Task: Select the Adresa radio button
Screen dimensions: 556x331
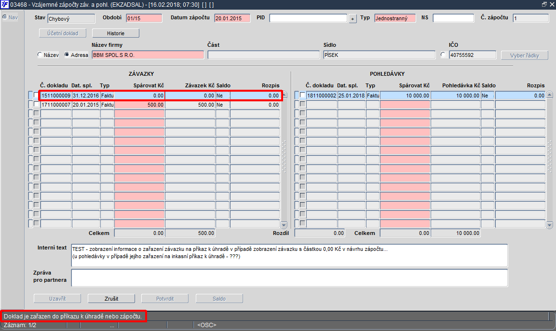Action: 67,55
